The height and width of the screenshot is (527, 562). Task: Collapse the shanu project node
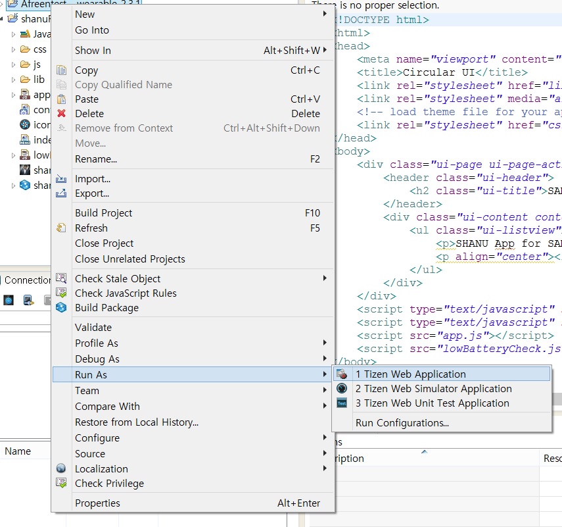pyautogui.click(x=2, y=18)
